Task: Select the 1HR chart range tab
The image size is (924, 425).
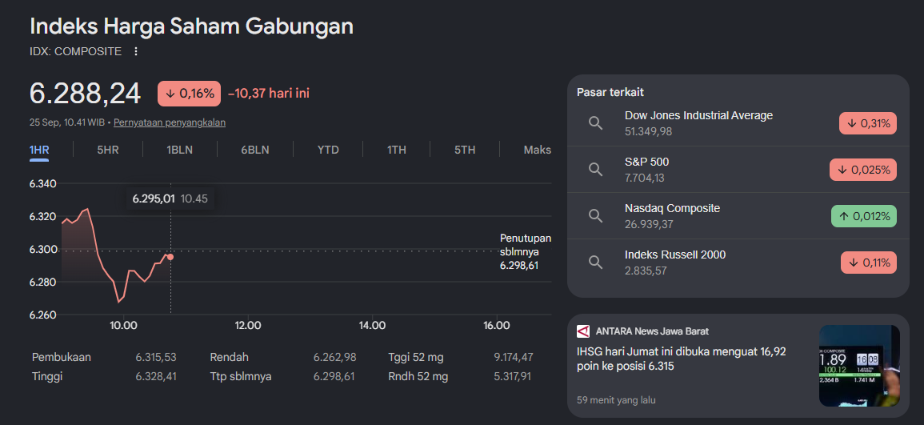Action: click(39, 150)
